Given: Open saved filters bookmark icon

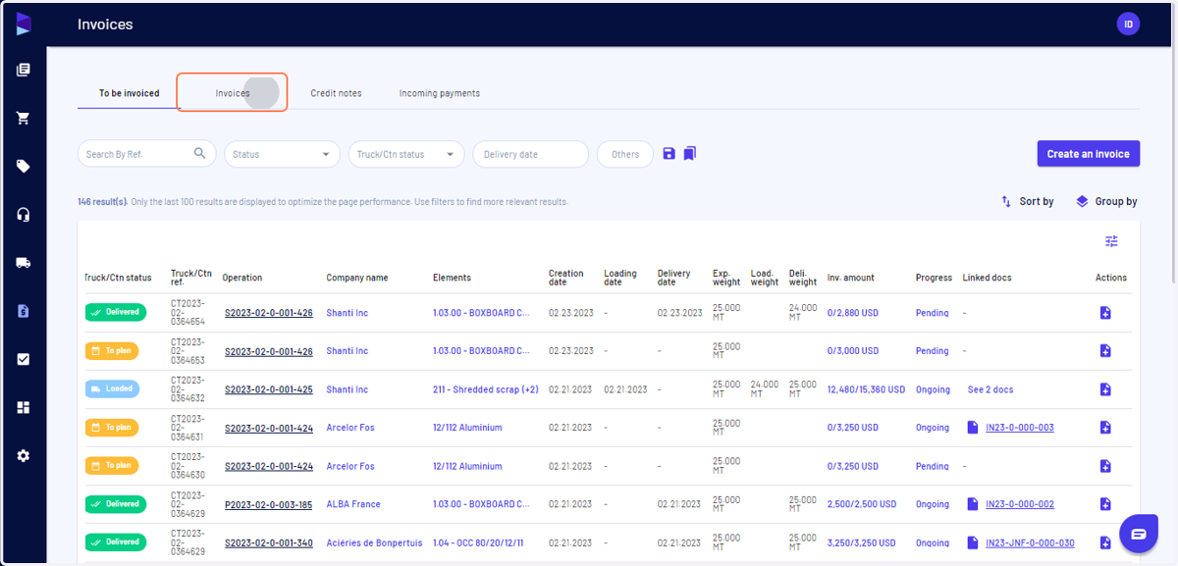Looking at the screenshot, I should pos(690,154).
